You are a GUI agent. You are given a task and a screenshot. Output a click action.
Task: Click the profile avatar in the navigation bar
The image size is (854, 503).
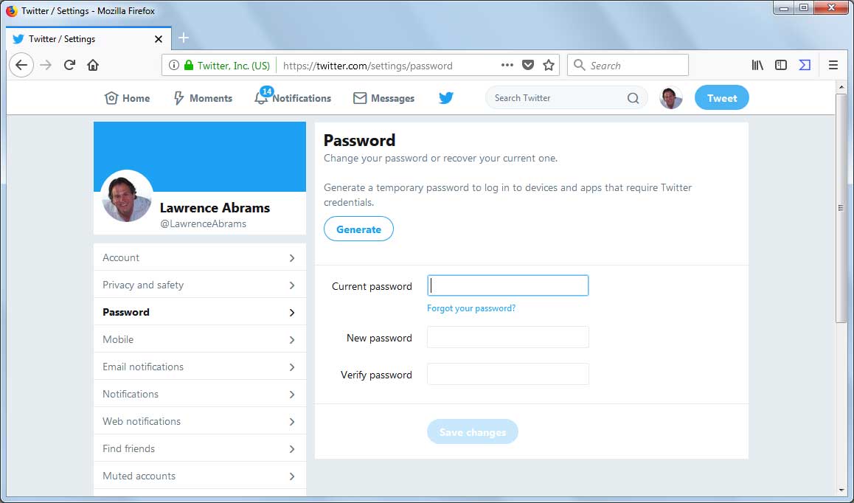coord(670,97)
